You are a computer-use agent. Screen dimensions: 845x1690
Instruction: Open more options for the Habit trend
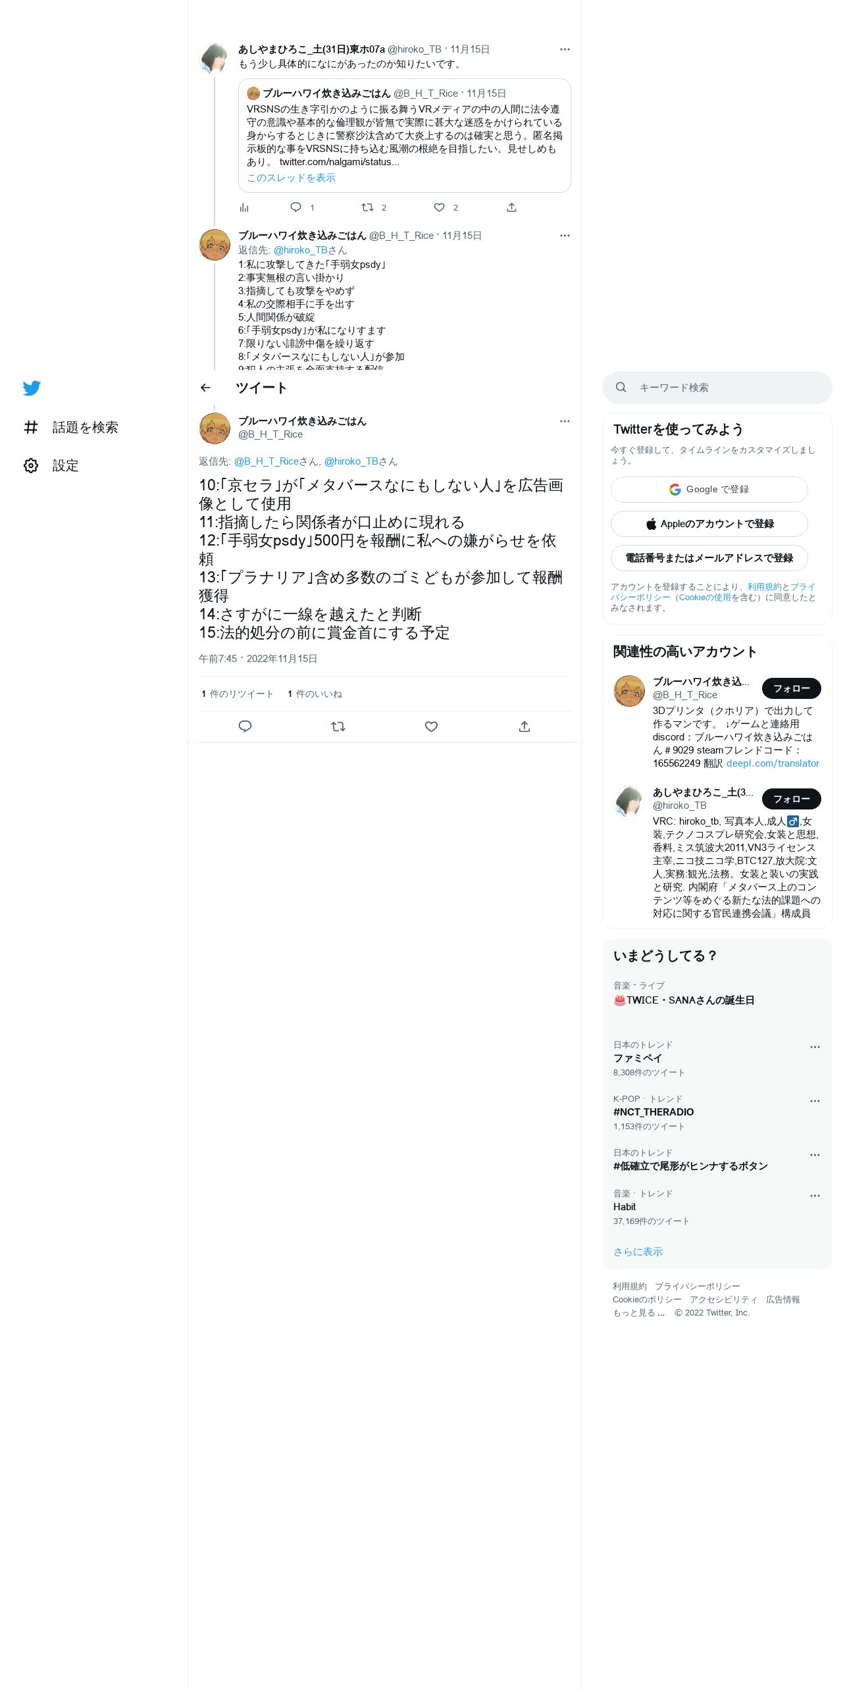(x=815, y=1196)
